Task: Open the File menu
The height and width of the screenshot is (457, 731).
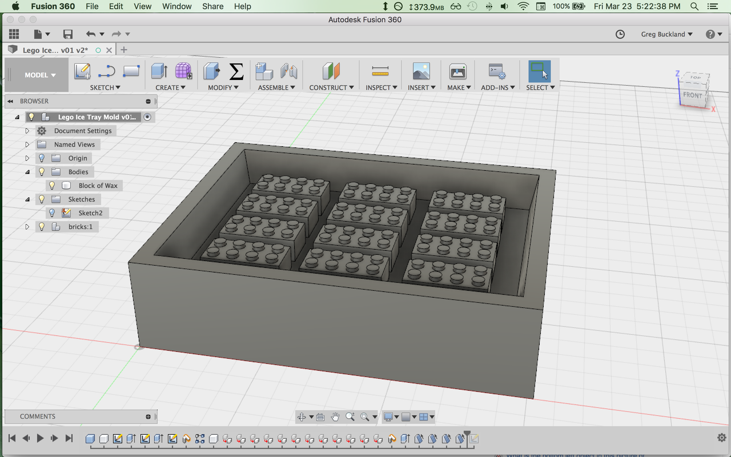Action: pos(92,6)
